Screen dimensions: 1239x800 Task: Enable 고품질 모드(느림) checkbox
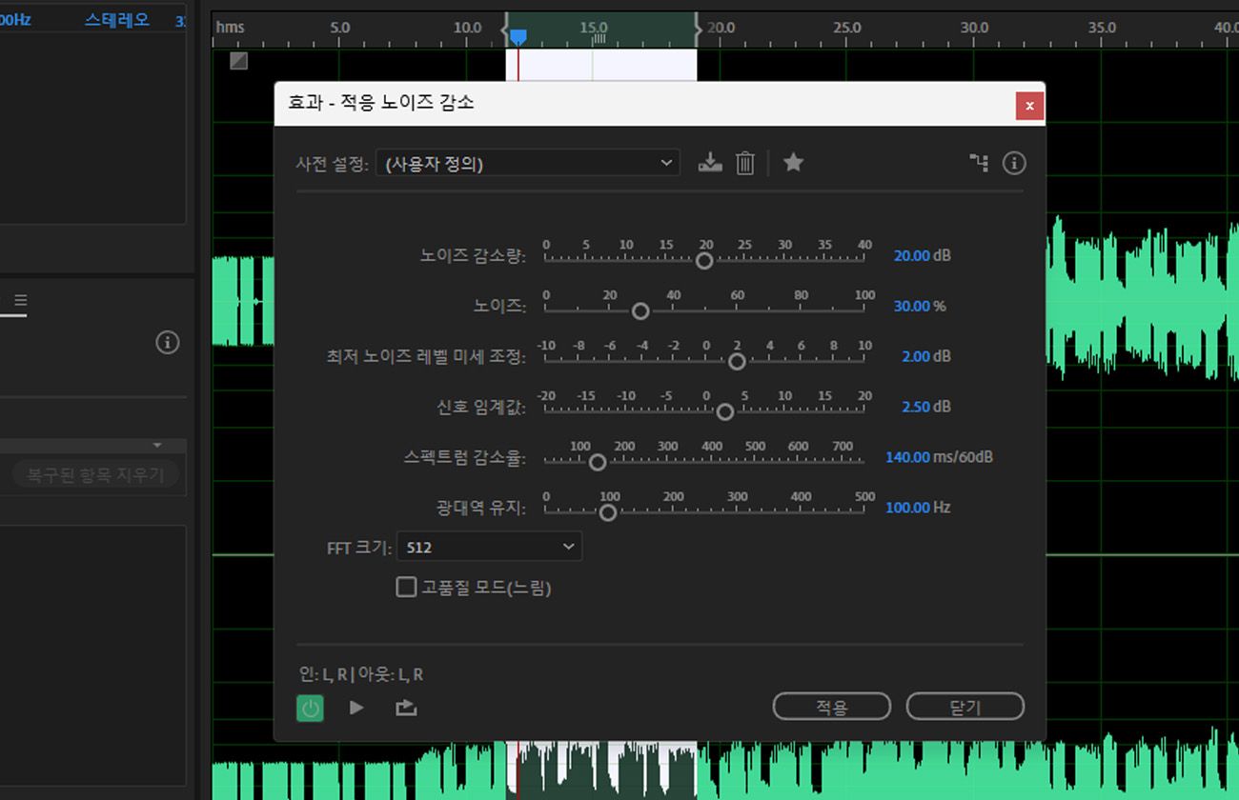pyautogui.click(x=405, y=588)
